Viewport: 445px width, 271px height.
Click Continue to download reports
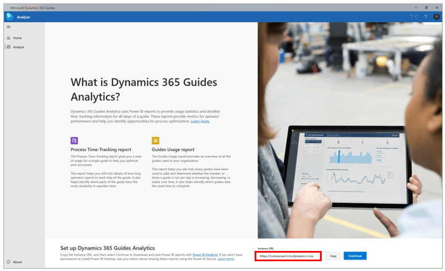[355, 256]
